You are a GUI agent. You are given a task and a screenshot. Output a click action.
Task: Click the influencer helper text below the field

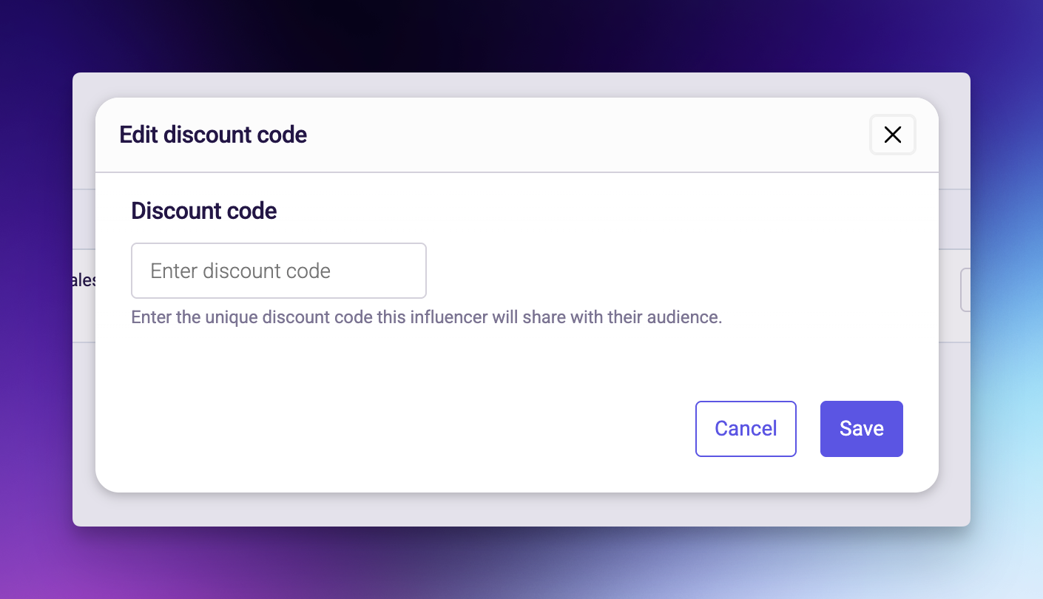tap(426, 317)
